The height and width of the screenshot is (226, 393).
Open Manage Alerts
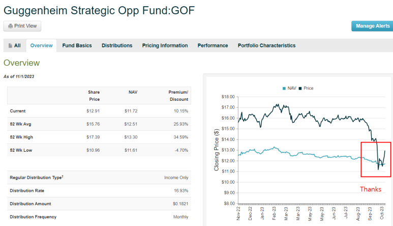tap(373, 26)
